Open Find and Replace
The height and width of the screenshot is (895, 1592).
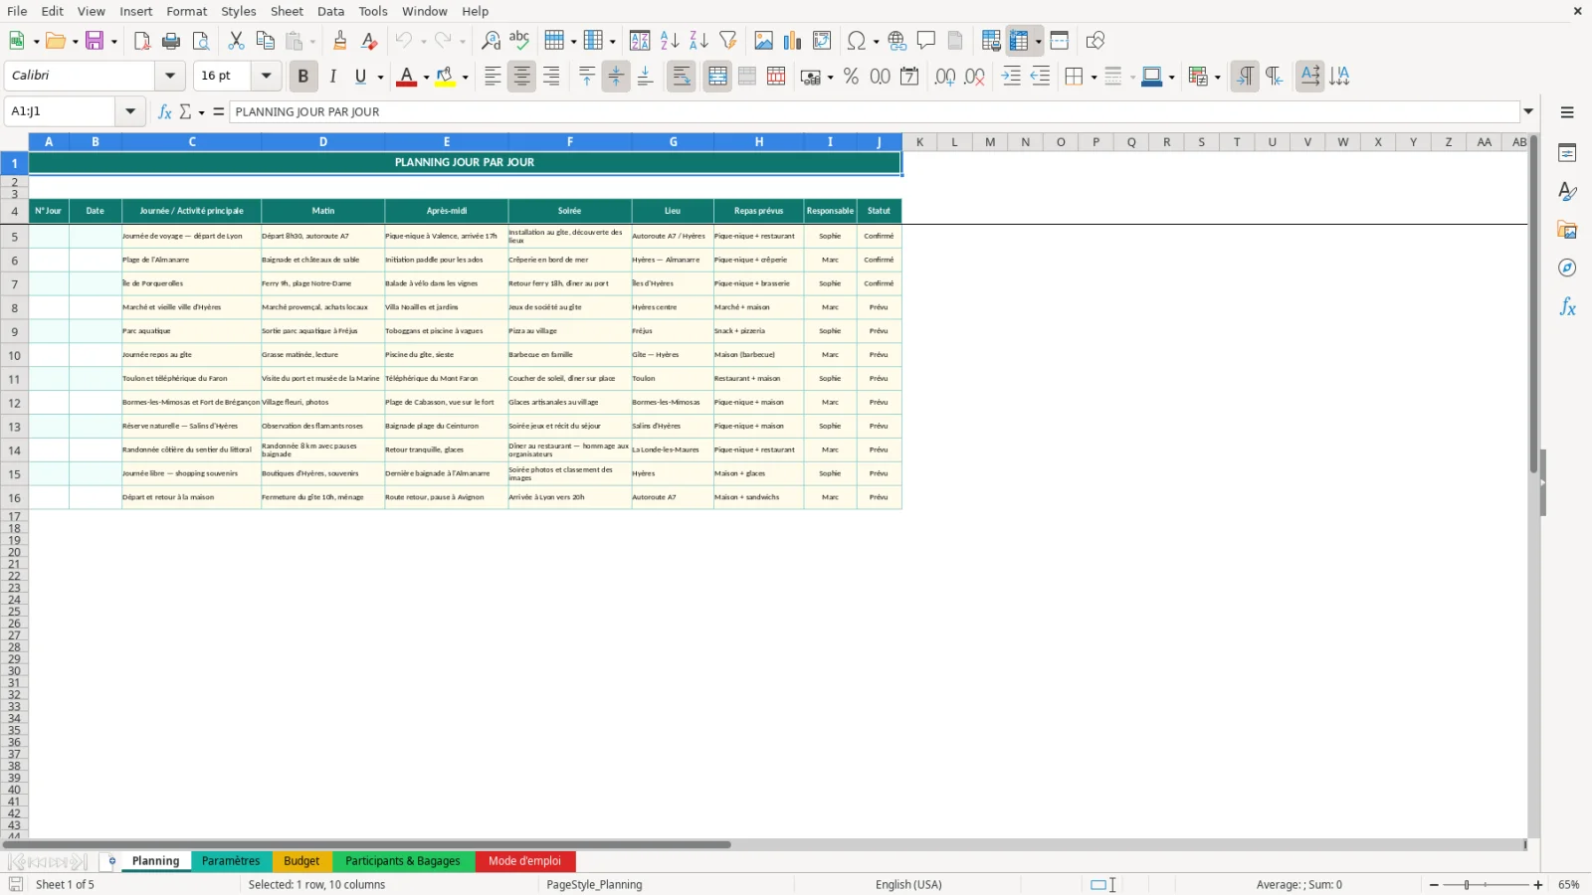coord(491,41)
